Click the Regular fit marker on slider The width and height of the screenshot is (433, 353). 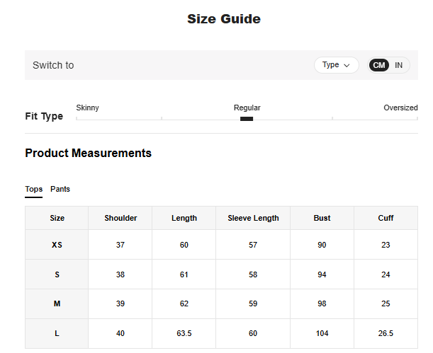(x=247, y=119)
